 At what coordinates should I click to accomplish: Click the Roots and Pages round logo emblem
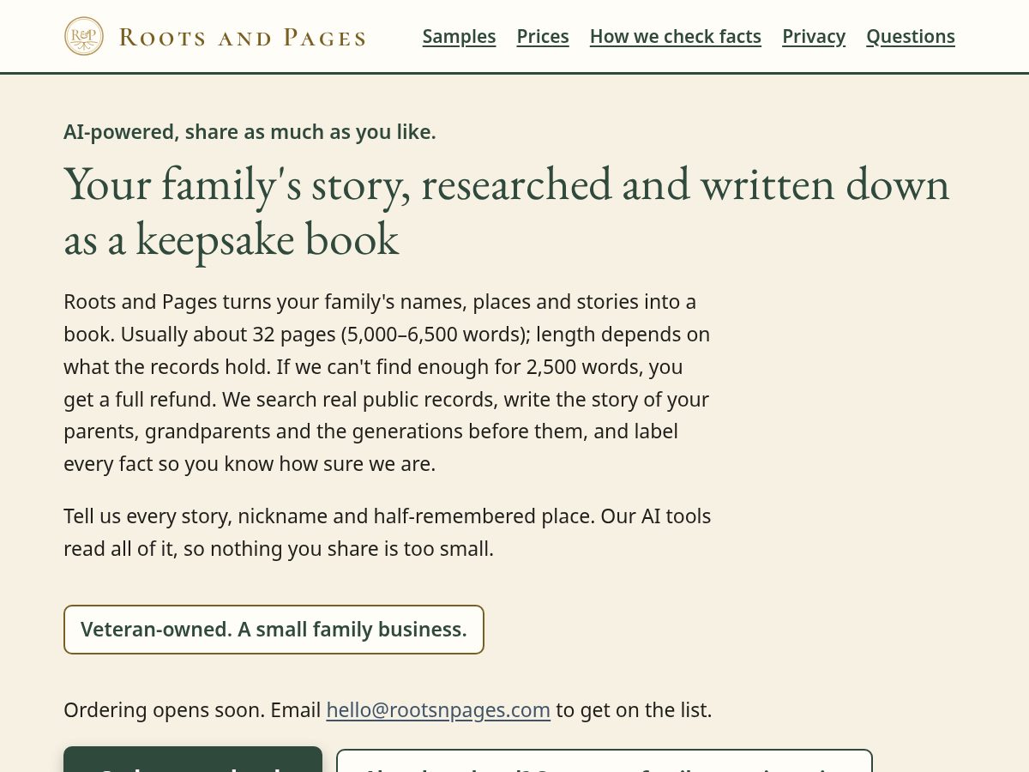[84, 36]
